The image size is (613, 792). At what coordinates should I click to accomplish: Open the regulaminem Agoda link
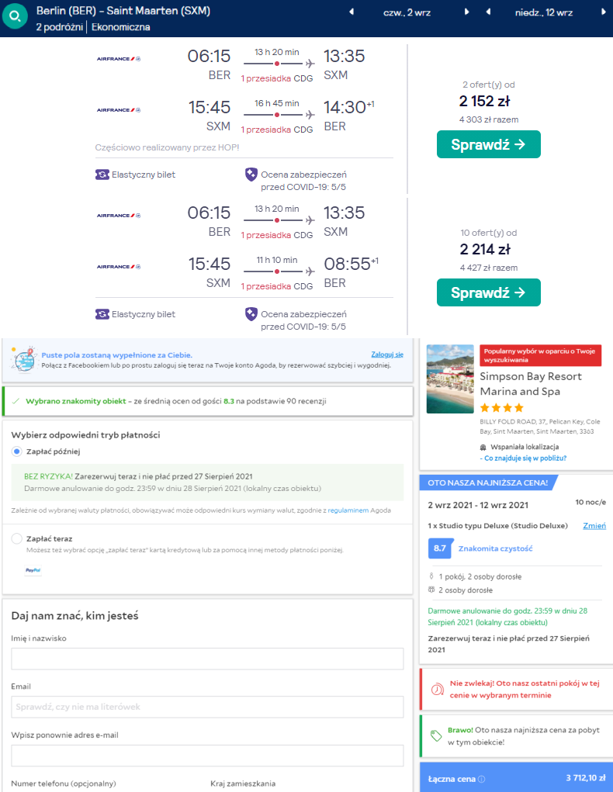click(x=348, y=510)
